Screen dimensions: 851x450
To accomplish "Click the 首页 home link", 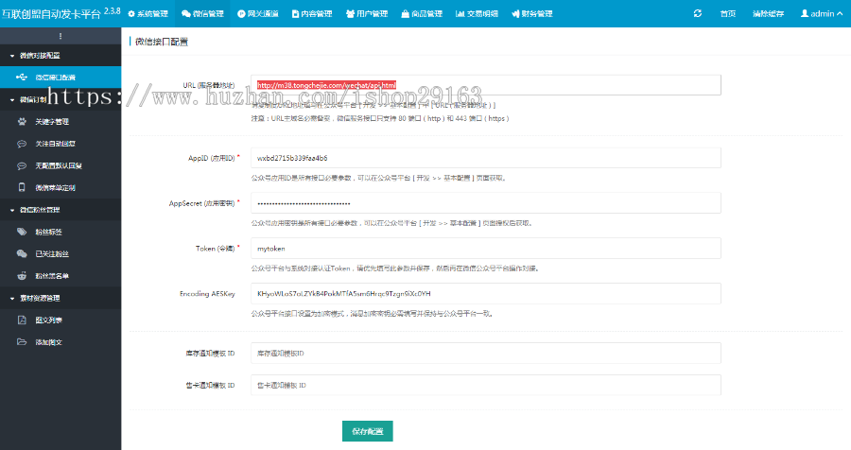I will [x=728, y=14].
